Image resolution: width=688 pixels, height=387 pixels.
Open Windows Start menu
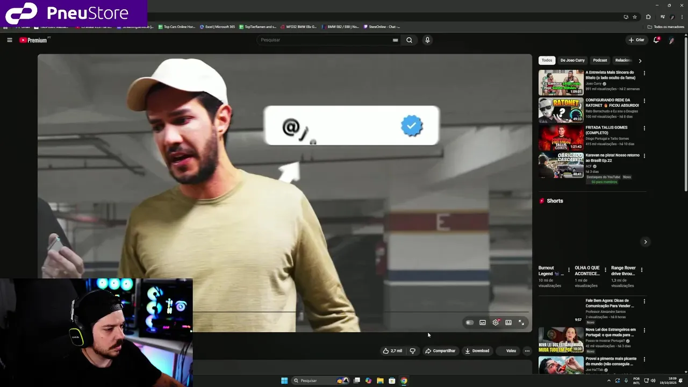click(x=284, y=381)
